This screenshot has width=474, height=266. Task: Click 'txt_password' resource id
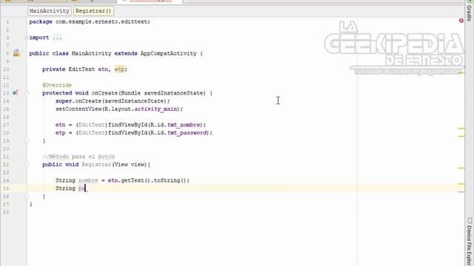coord(187,133)
